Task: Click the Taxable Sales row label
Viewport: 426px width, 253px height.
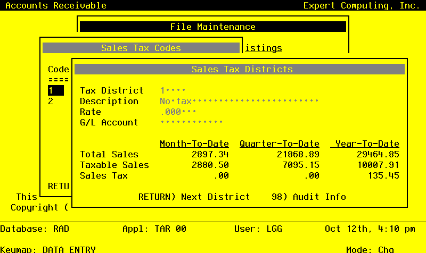Action: tap(114, 165)
